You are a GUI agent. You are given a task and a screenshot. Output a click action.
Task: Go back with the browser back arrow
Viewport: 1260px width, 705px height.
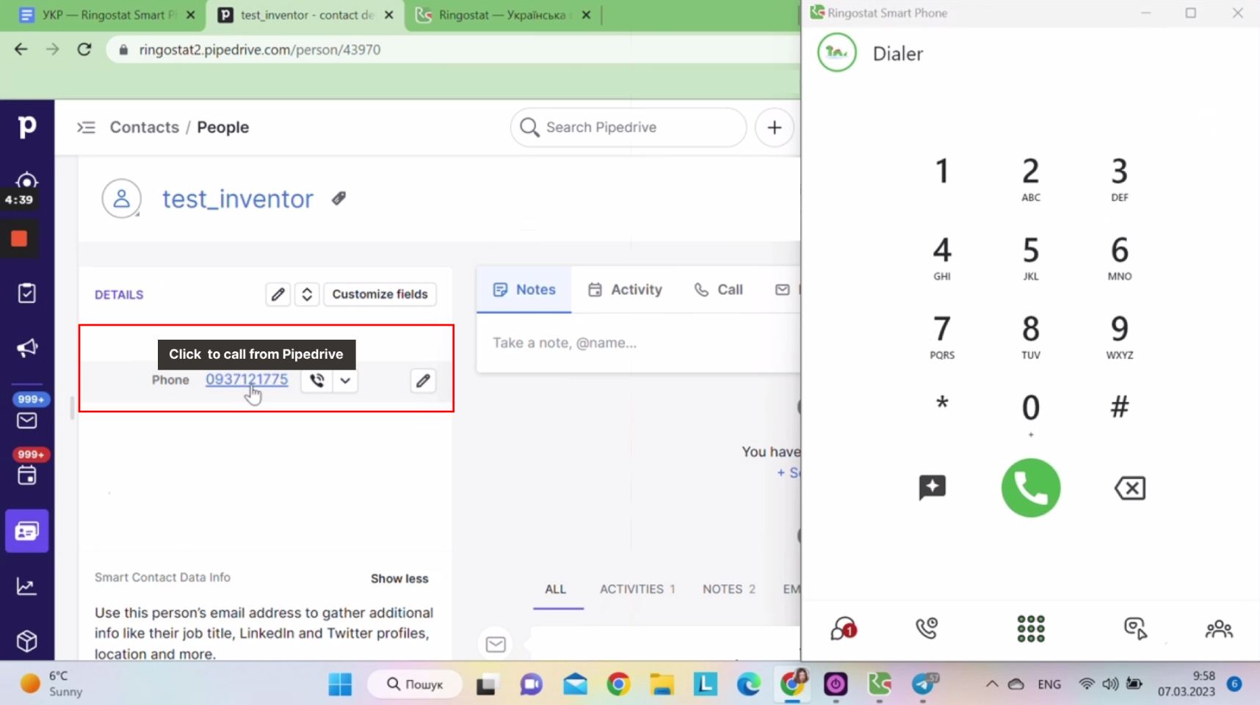point(21,49)
